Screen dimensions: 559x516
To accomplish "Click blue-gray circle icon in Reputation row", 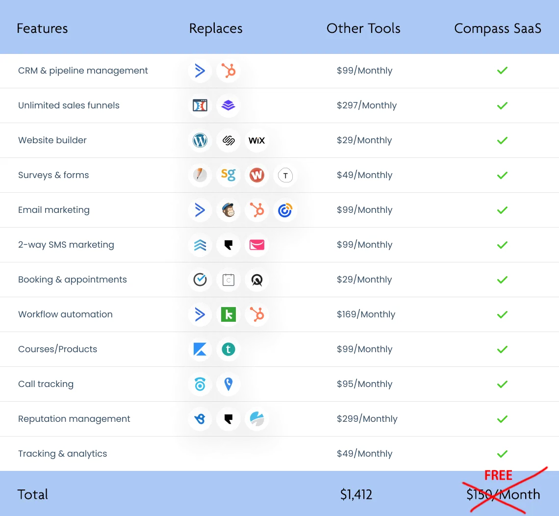I will click(x=256, y=419).
